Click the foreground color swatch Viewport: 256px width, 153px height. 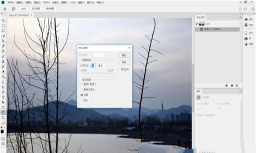2,131
